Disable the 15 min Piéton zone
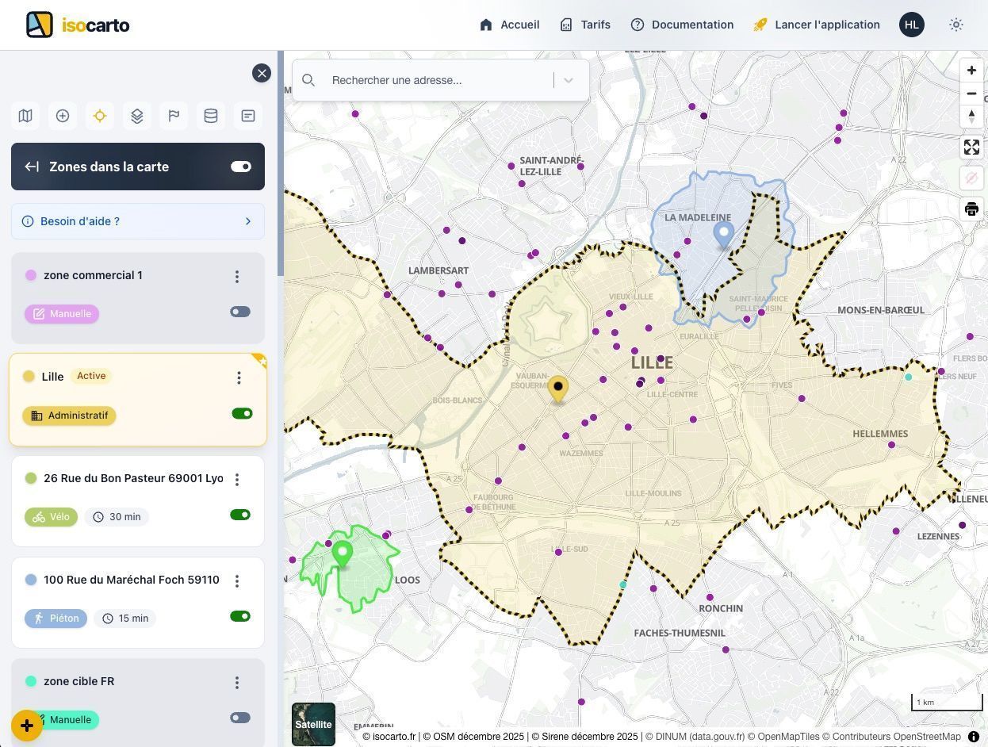Image resolution: width=988 pixels, height=747 pixels. click(240, 617)
